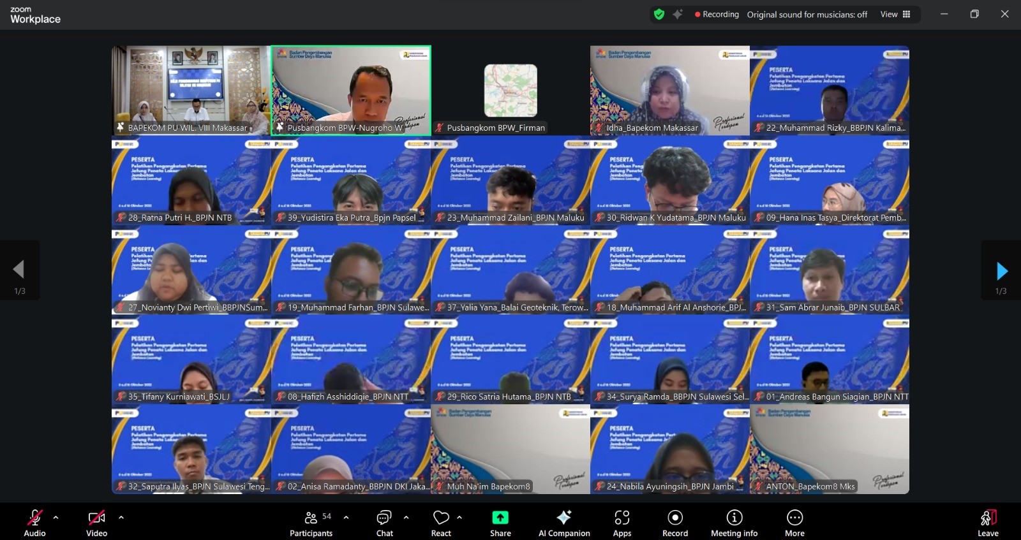Go to next page of participants
The image size is (1021, 540).
point(1001,271)
